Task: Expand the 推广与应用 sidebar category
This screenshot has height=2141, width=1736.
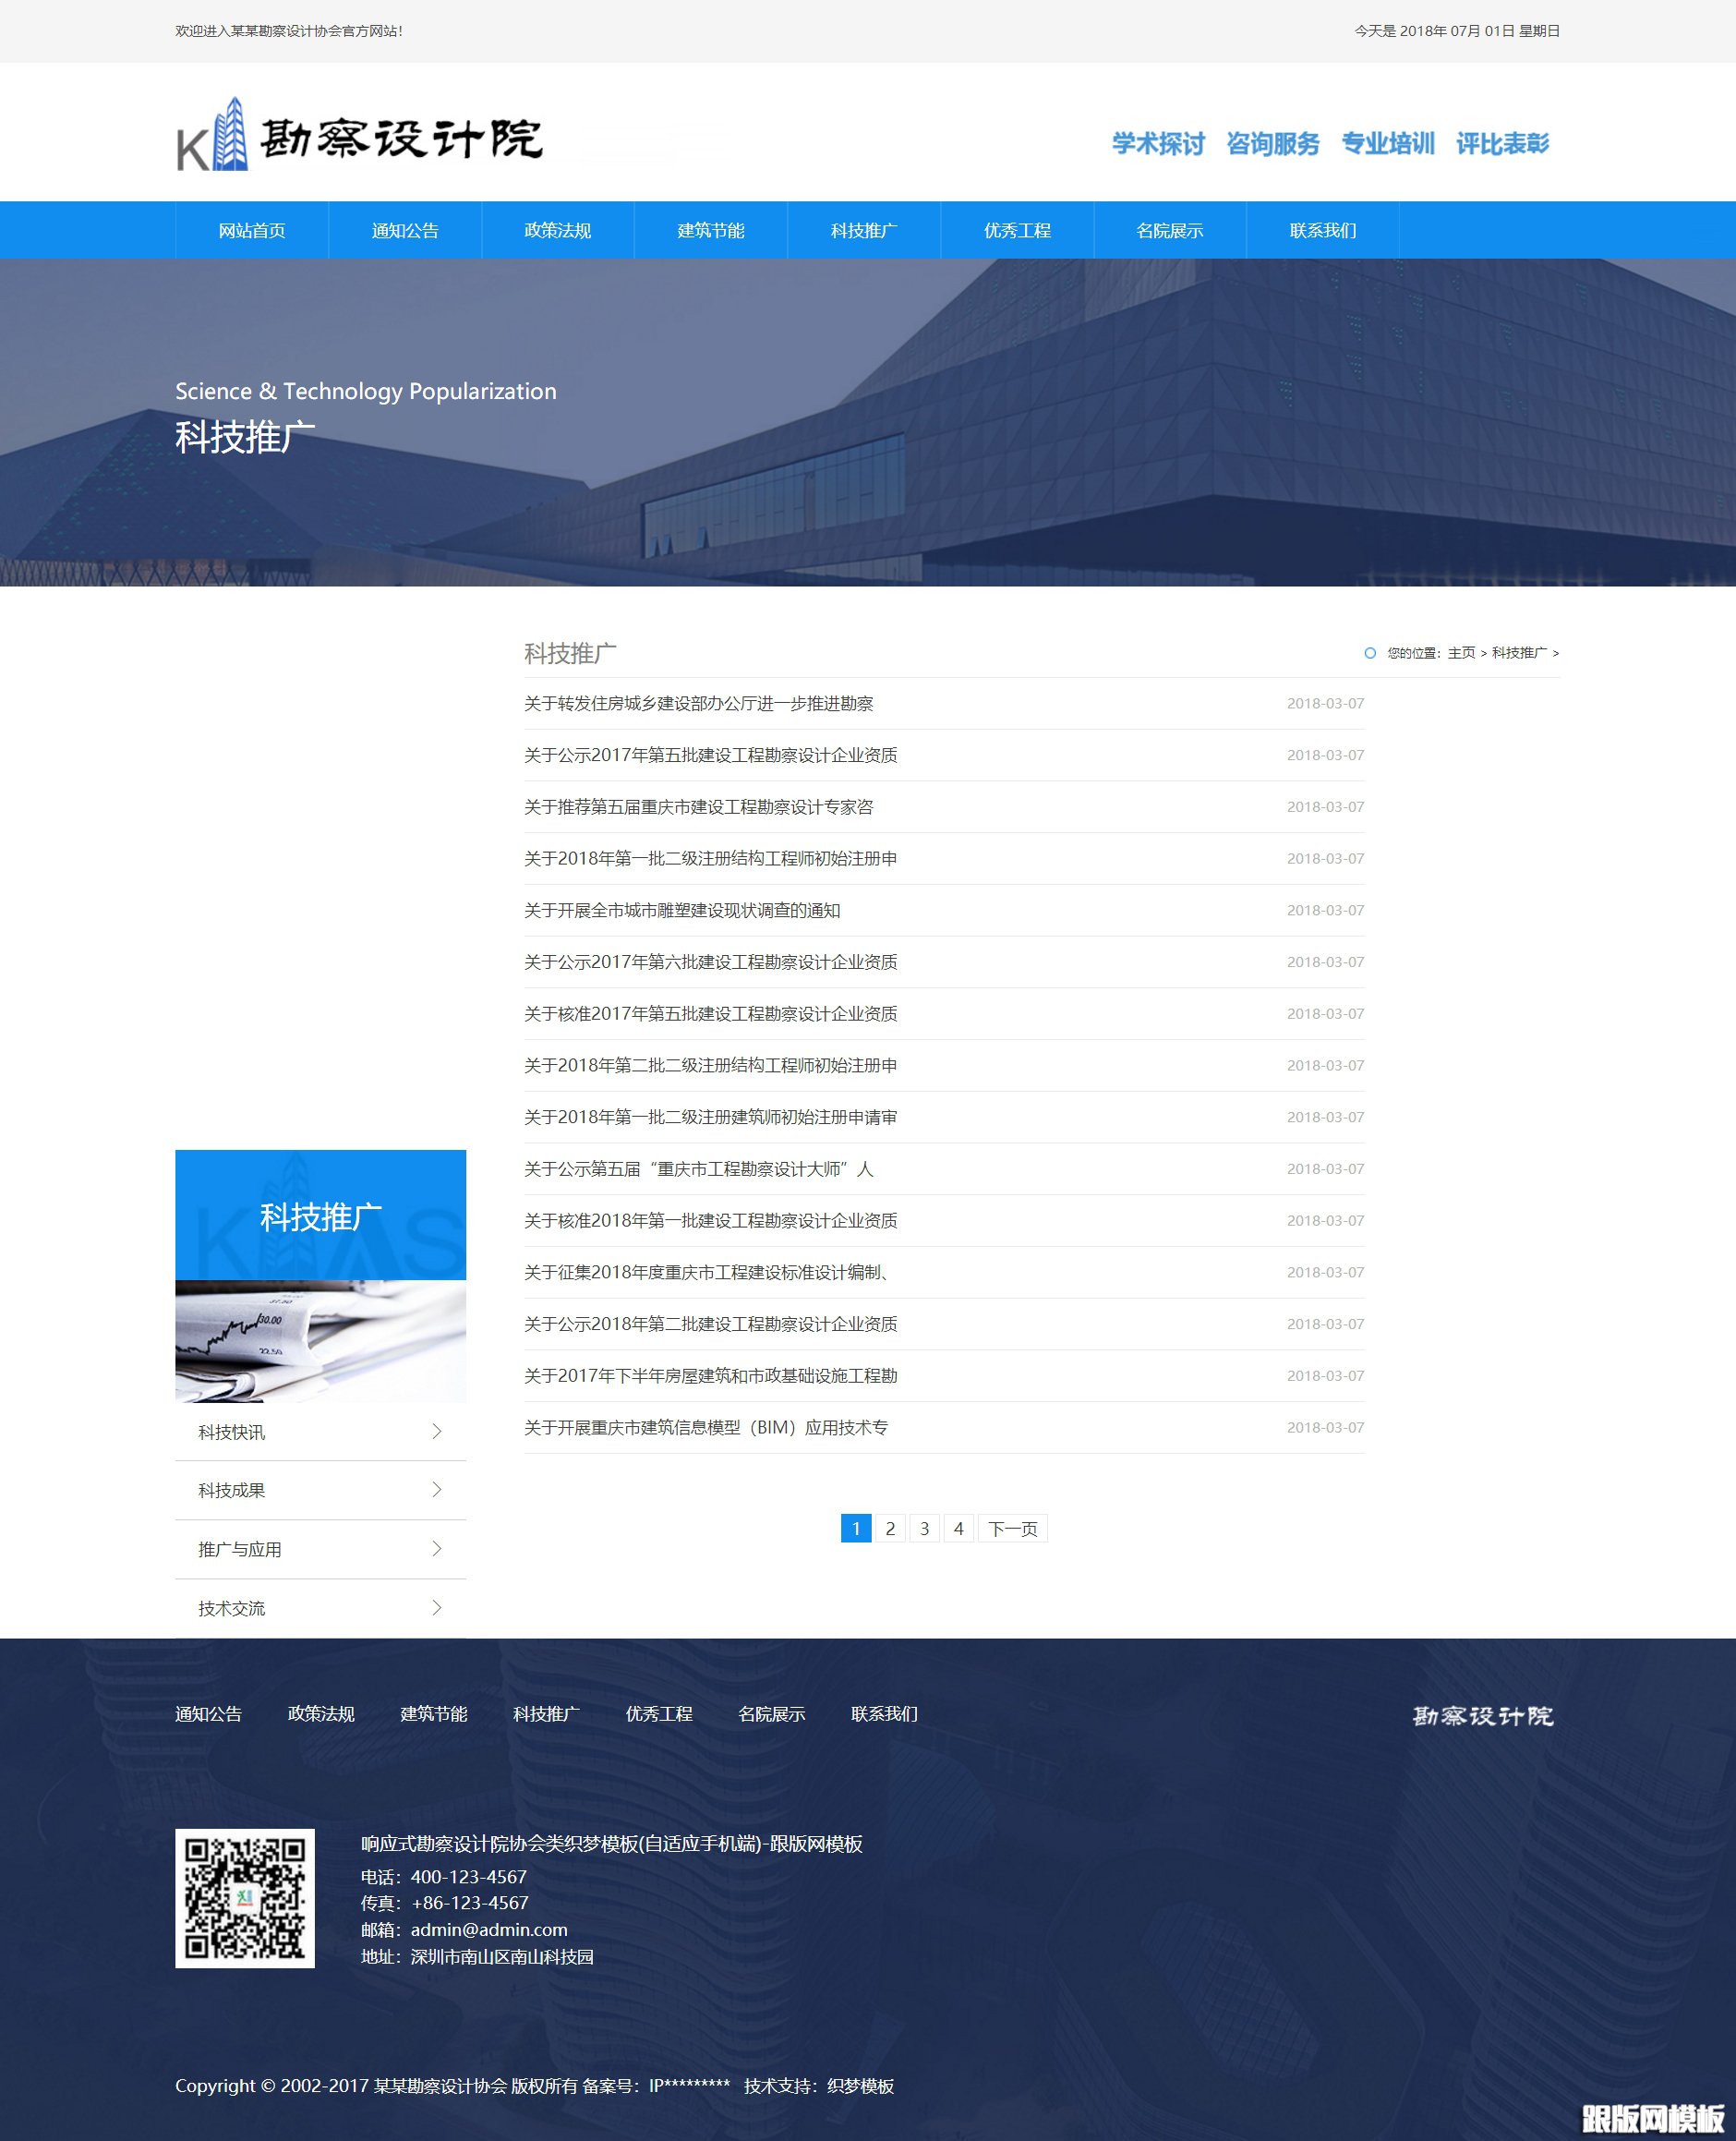Action: point(320,1549)
